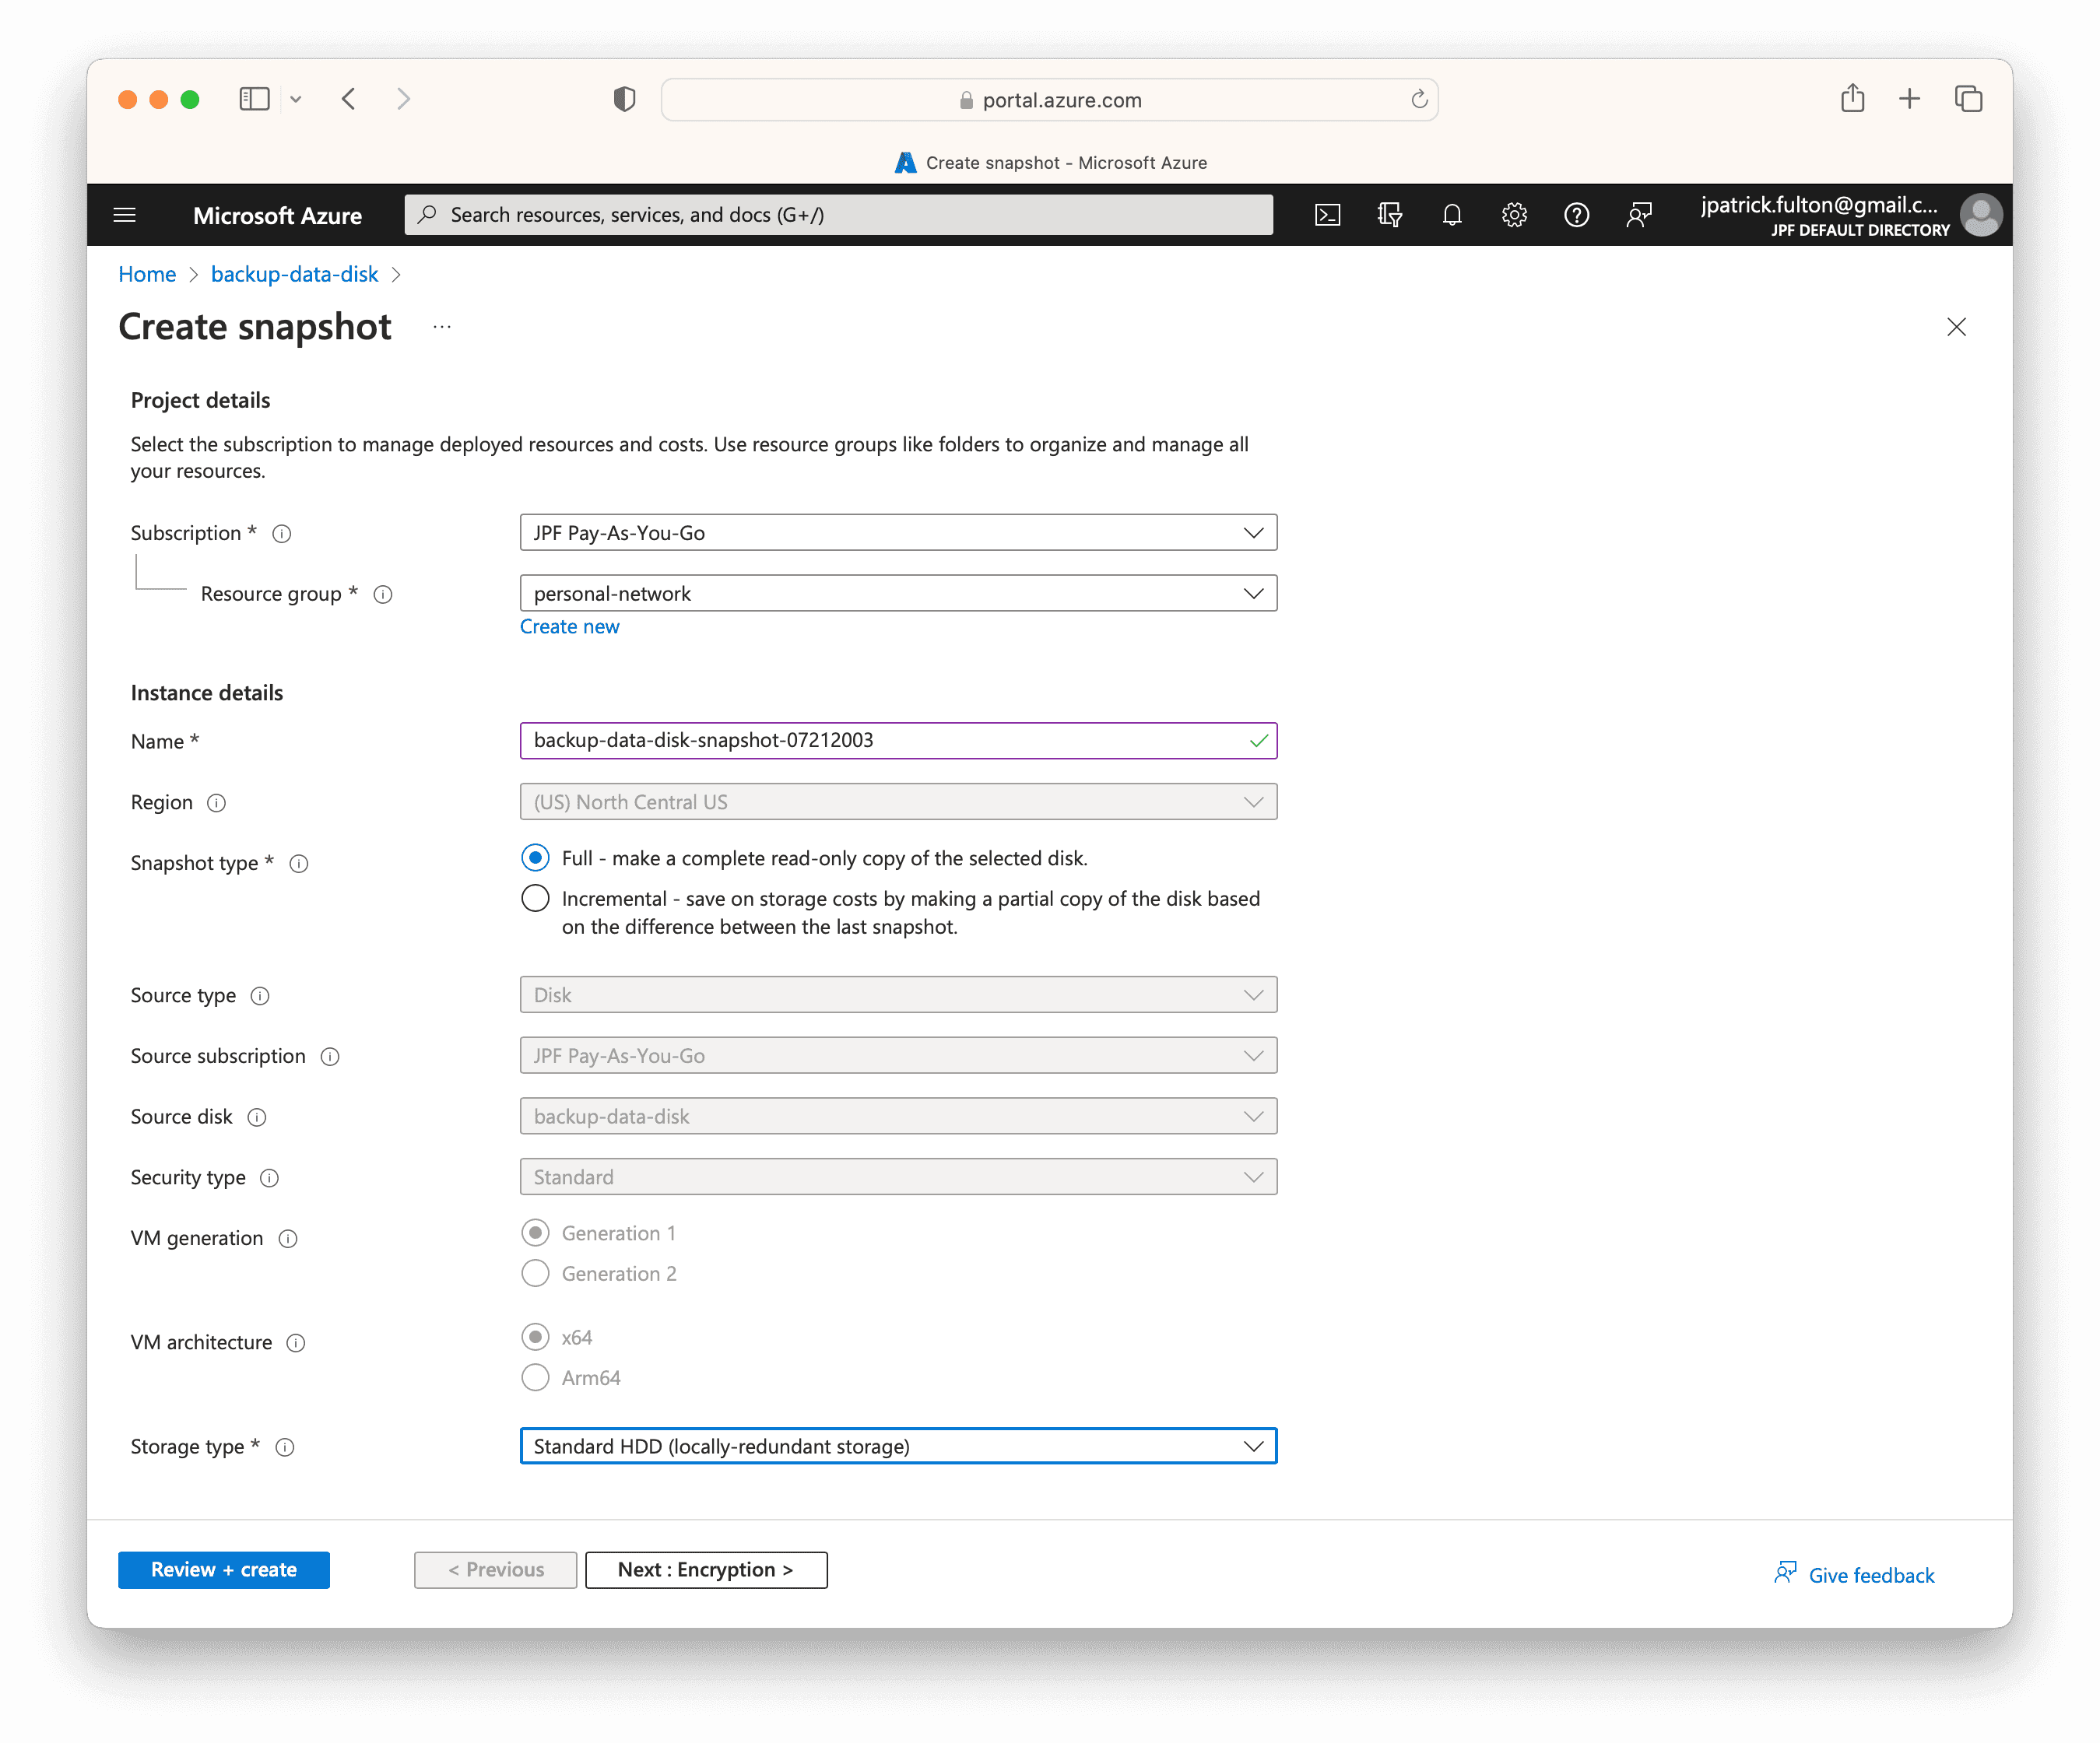Open the Storage type dropdown
Image resolution: width=2100 pixels, height=1743 pixels.
point(898,1447)
